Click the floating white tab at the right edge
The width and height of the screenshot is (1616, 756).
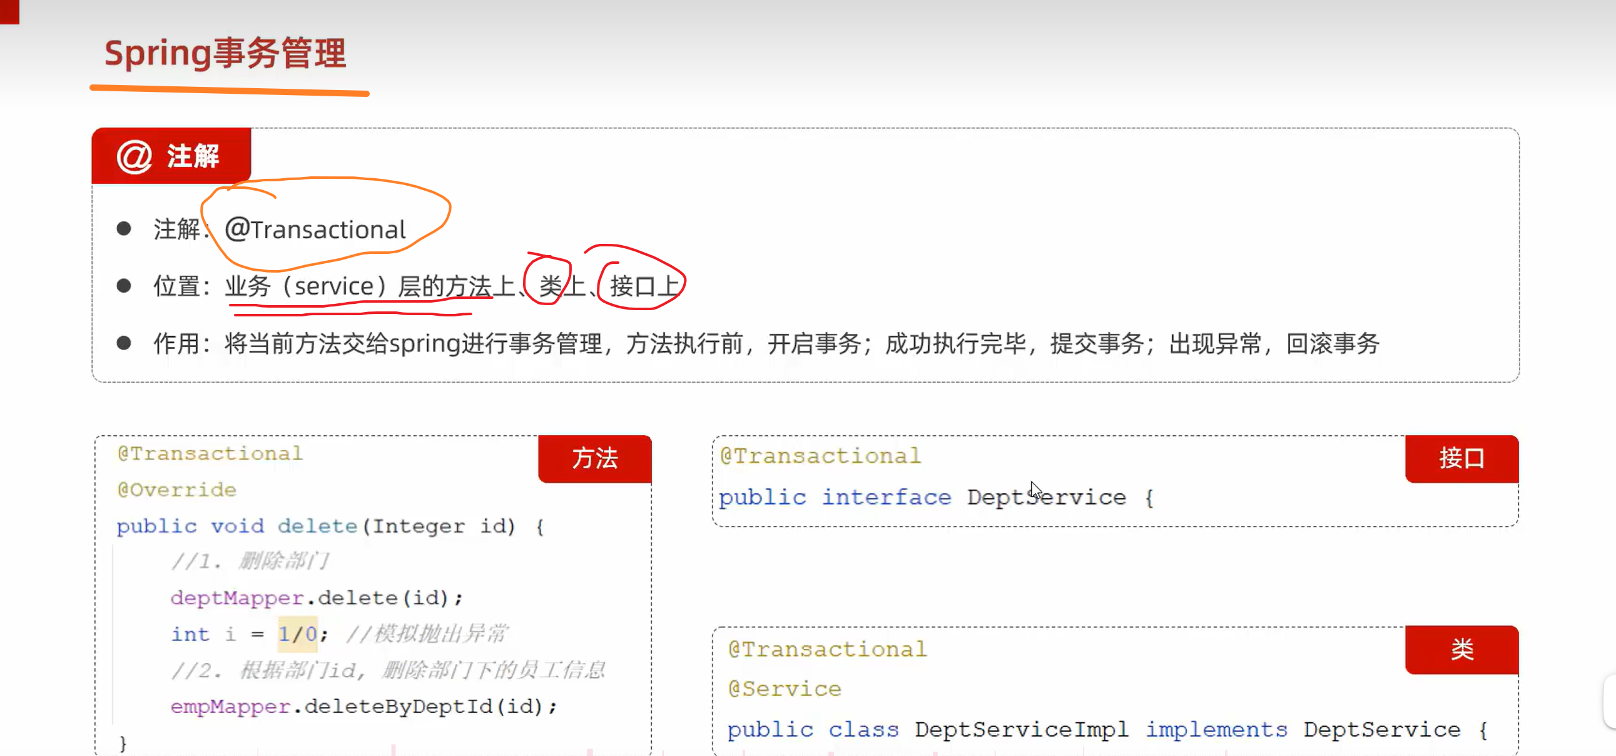[x=1610, y=701]
